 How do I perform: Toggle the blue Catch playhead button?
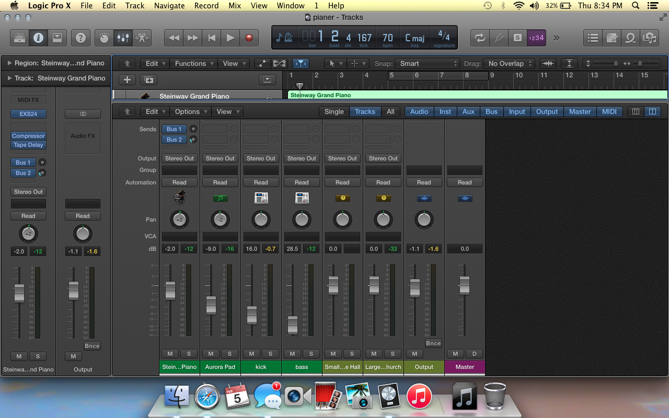pyautogui.click(x=301, y=63)
